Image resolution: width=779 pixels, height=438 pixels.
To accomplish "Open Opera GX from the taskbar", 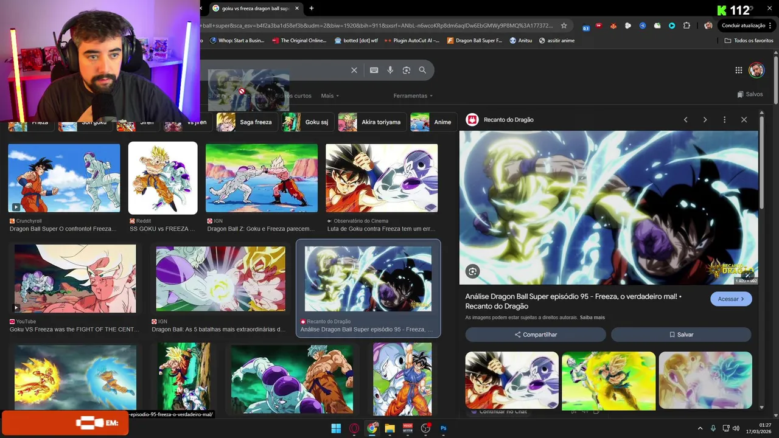I will pyautogui.click(x=354, y=428).
